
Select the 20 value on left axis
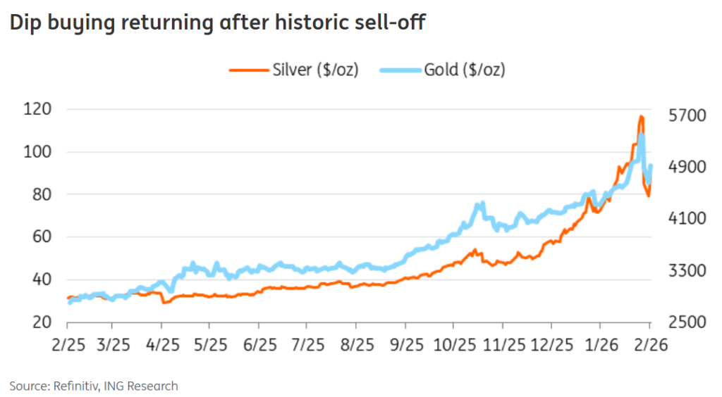39,322
